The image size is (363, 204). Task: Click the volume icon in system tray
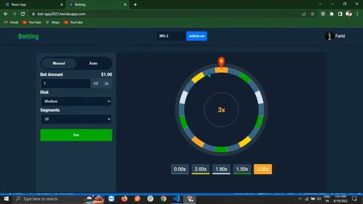point(319,199)
